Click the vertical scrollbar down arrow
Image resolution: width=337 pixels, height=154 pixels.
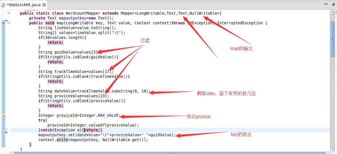click(333, 149)
